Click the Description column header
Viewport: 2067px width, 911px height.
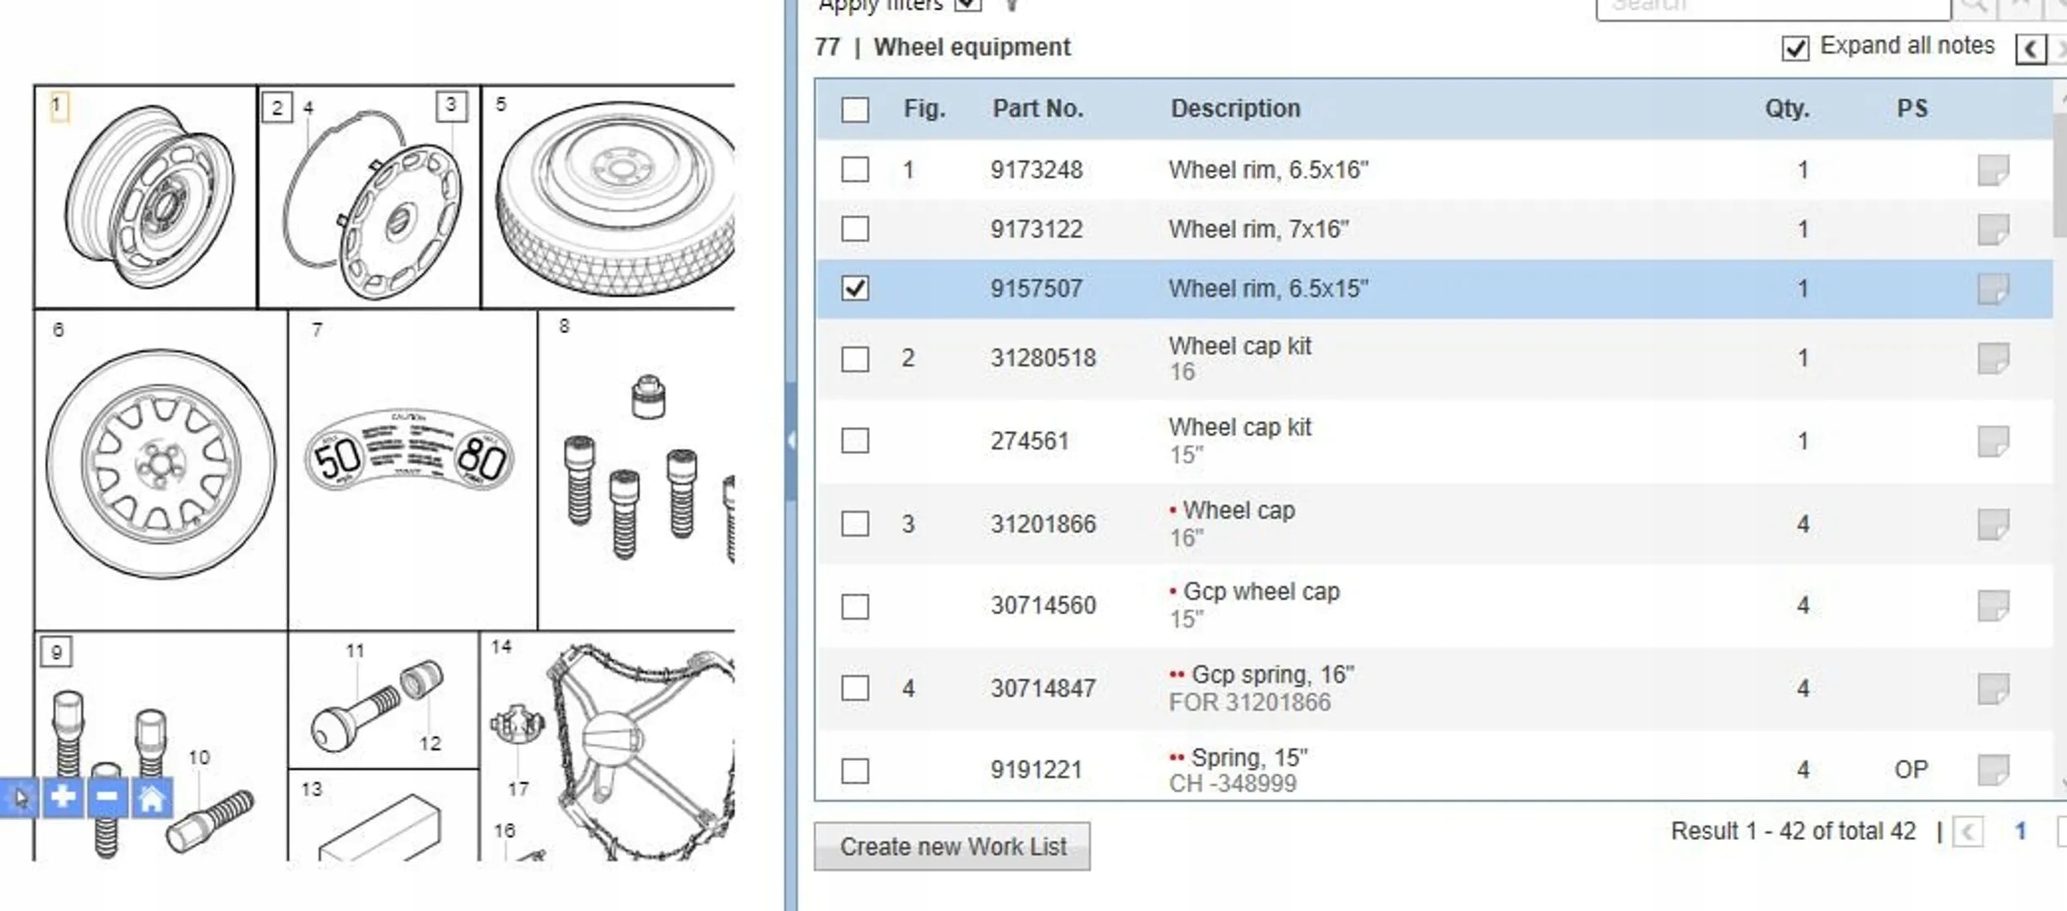pos(1235,108)
